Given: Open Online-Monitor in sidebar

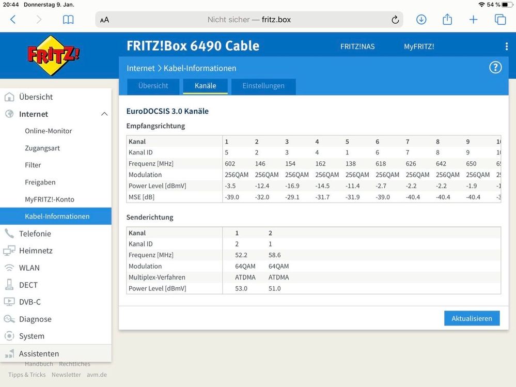Looking at the screenshot, I should coord(49,131).
